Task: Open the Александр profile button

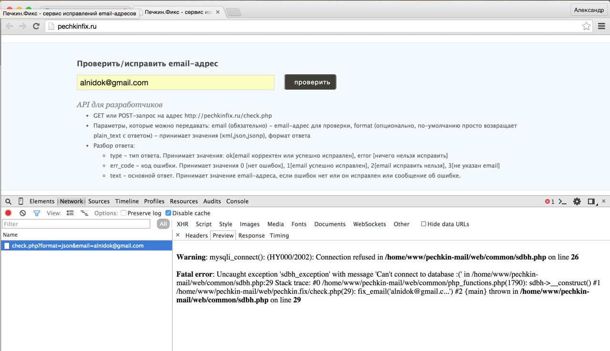Action: [589, 10]
